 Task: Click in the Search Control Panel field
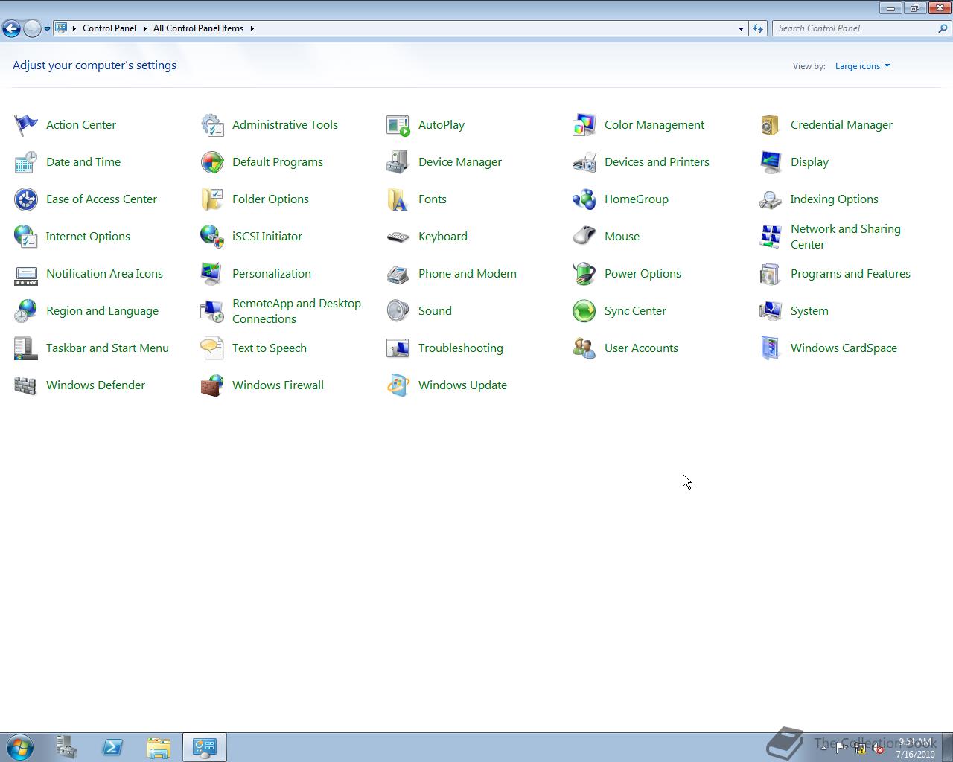coord(854,28)
